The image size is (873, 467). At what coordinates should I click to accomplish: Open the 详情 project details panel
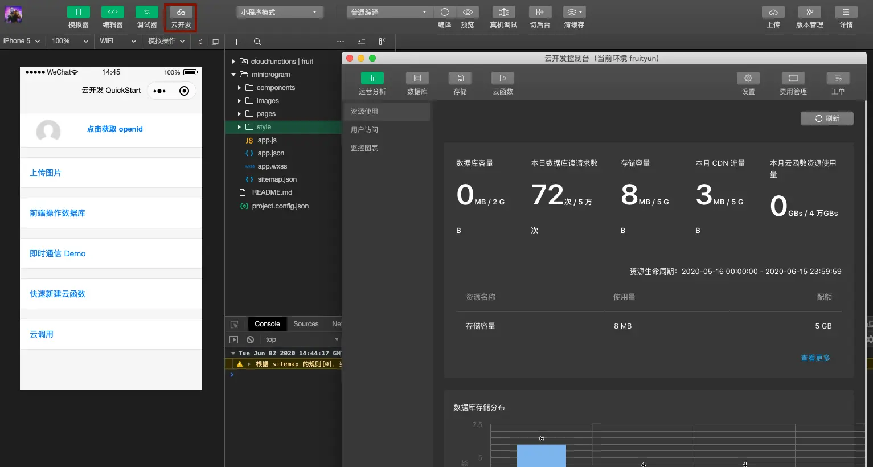coord(846,12)
